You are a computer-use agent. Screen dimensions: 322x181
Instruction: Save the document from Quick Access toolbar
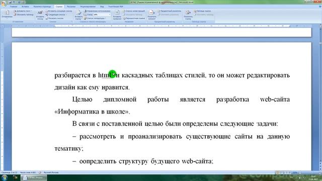[x=10, y=2]
